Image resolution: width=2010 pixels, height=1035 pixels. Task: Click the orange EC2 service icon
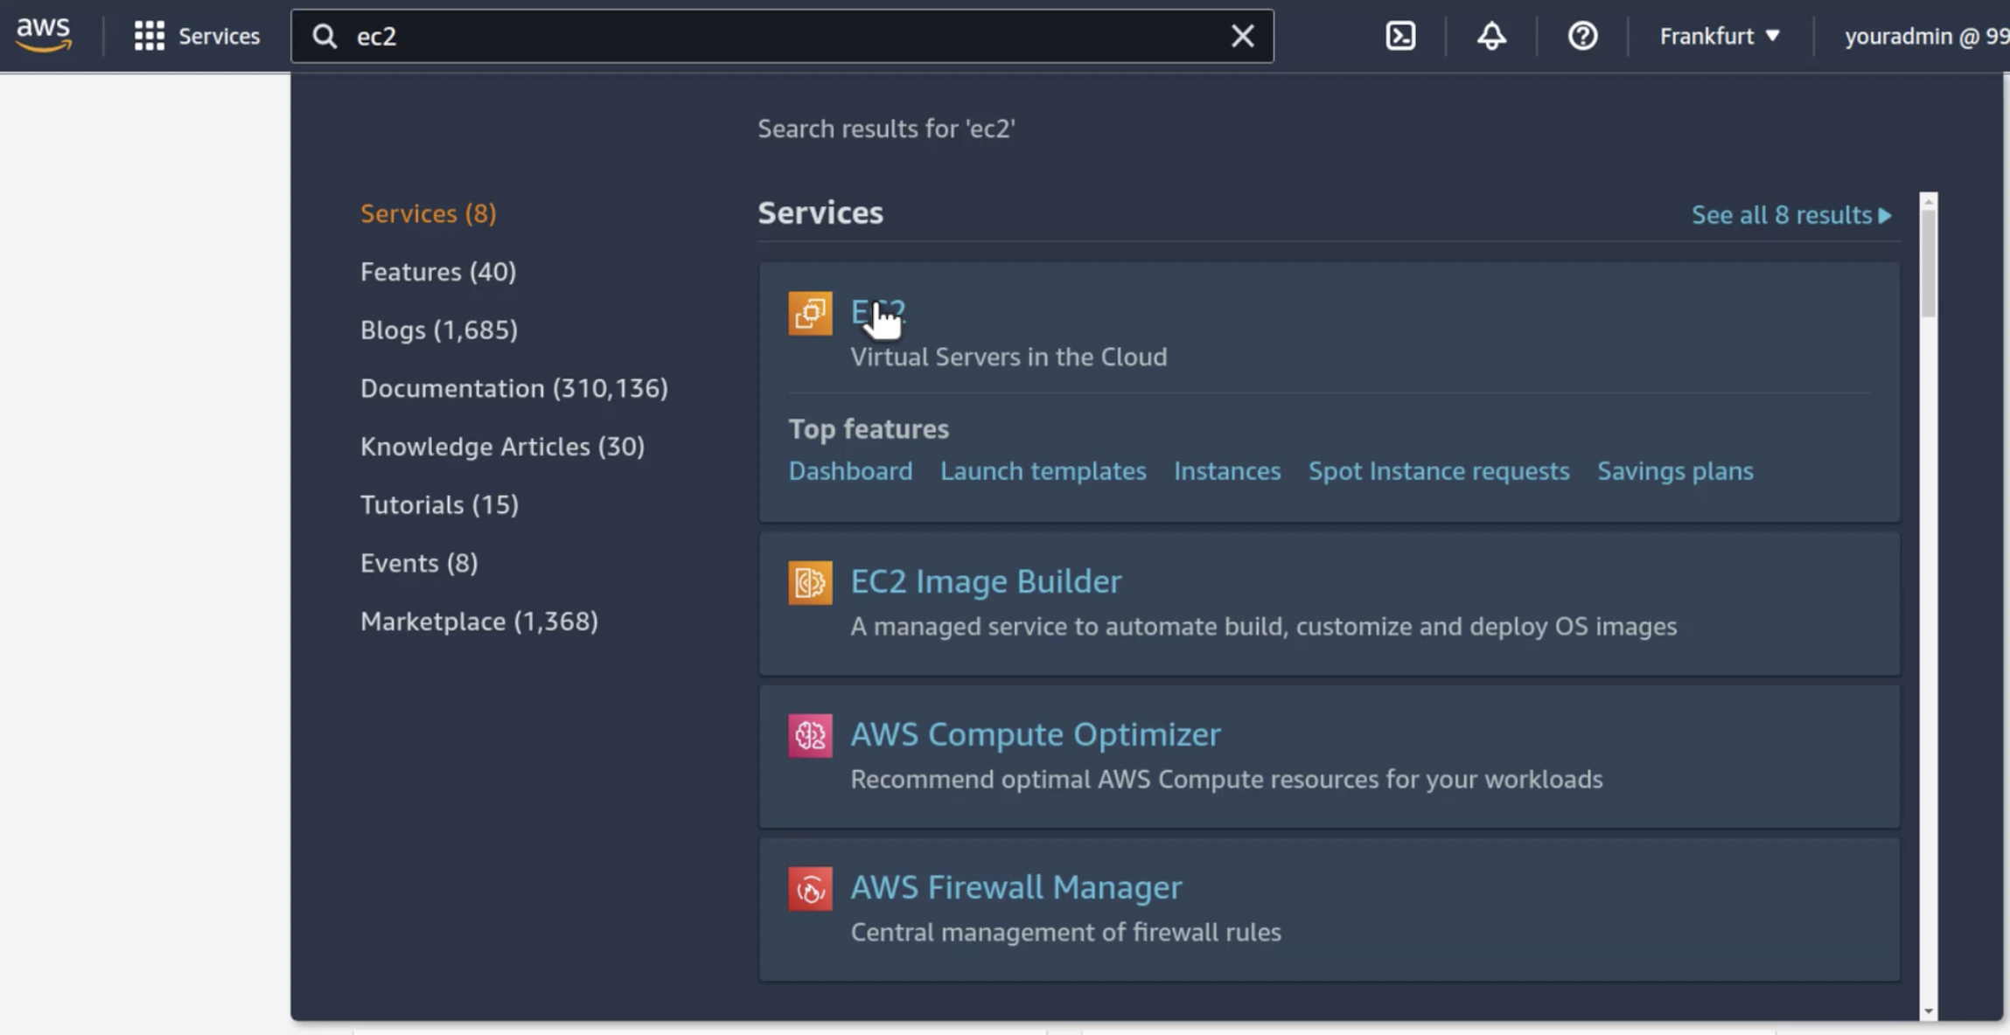pos(809,313)
